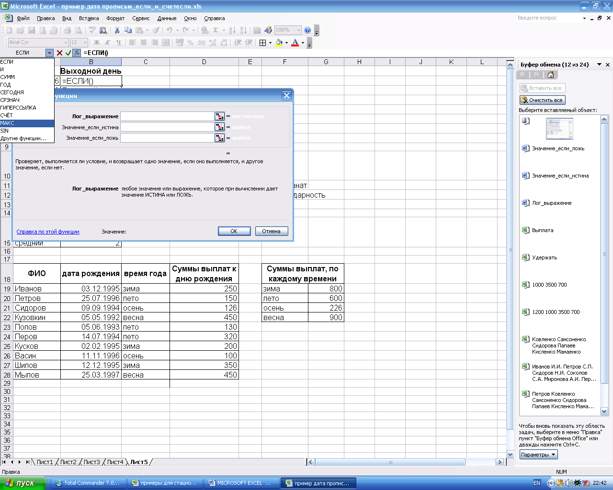Viewport: 613px width, 490px height.
Task: Click the Cut scissors icon
Action: tap(117, 30)
